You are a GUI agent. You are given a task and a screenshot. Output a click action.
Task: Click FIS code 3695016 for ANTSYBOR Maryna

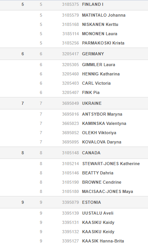click(70, 114)
